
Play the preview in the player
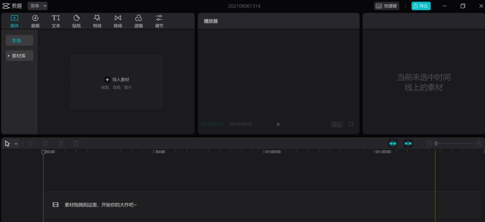click(279, 124)
